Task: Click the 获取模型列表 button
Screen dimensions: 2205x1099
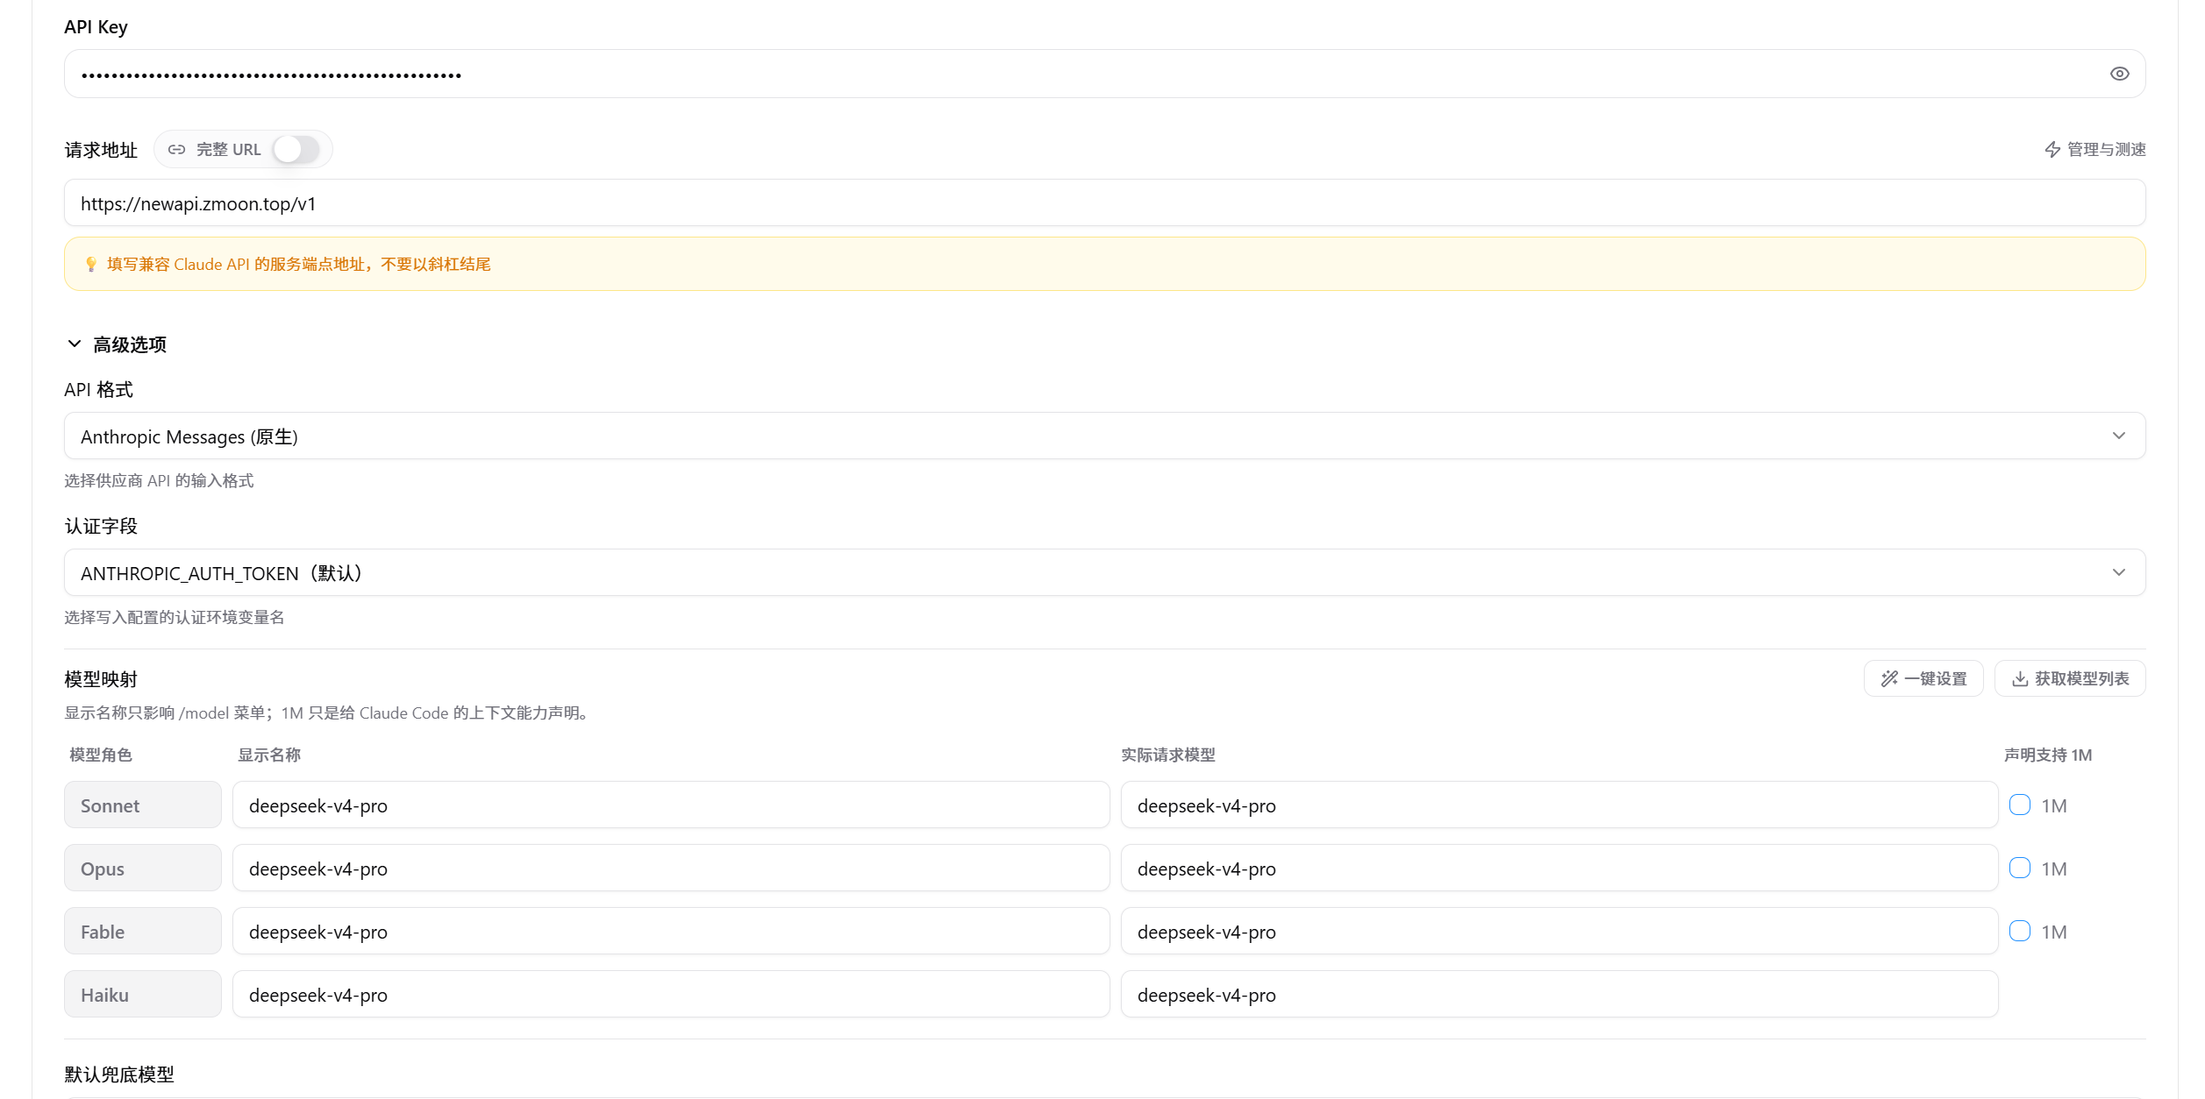Action: click(x=2069, y=678)
